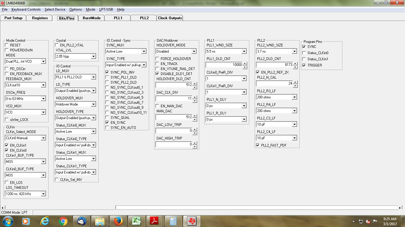Uncheck the EN_SYNC checkbox
The width and height of the screenshot is (405, 227).
click(x=107, y=122)
